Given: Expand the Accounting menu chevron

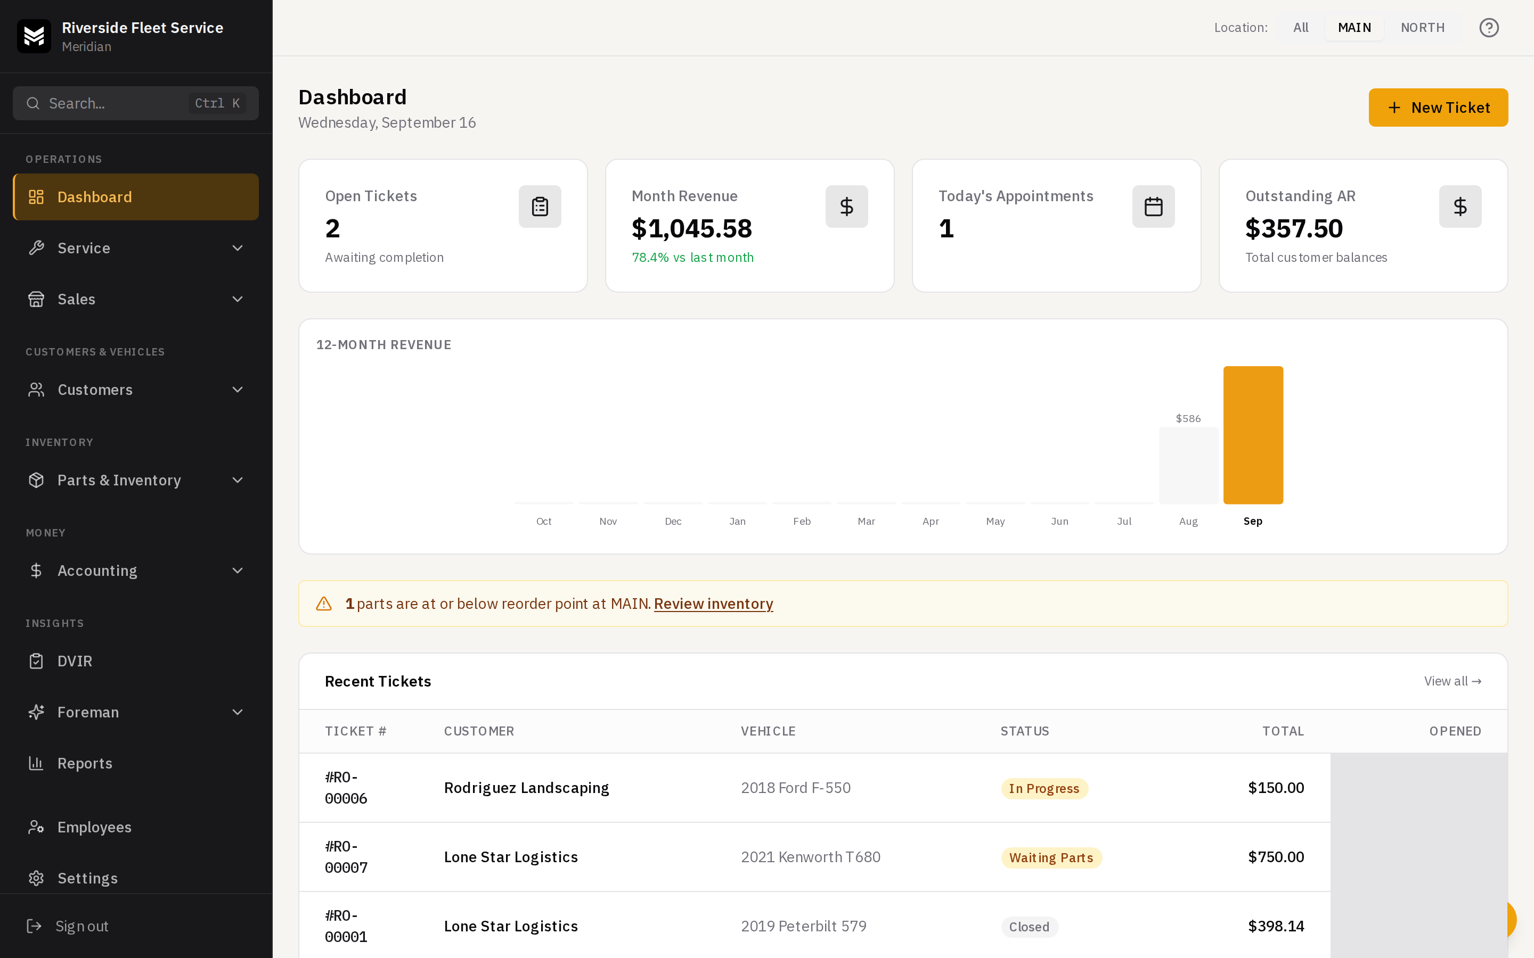Looking at the screenshot, I should click(238, 571).
